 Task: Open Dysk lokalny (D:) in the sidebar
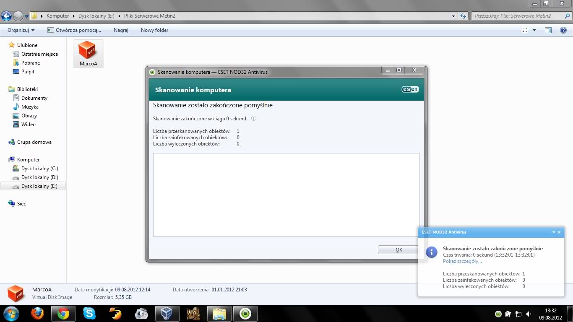(39, 177)
